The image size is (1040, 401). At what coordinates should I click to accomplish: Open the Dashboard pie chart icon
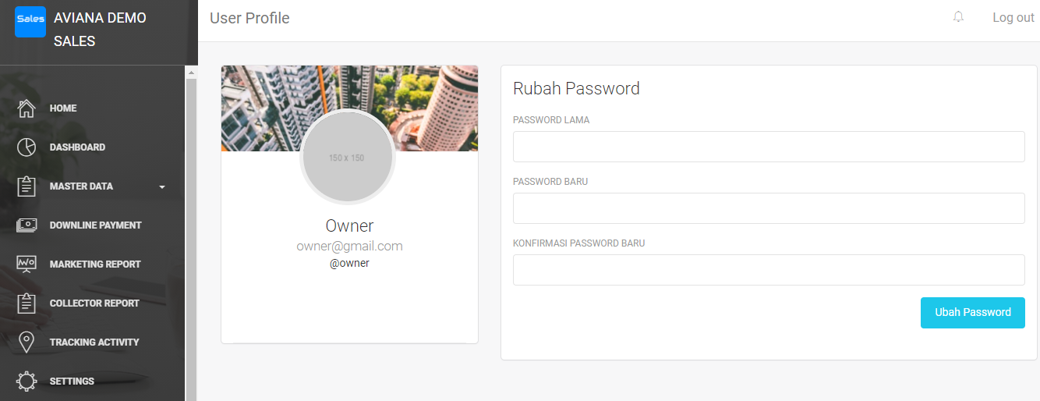click(x=27, y=147)
